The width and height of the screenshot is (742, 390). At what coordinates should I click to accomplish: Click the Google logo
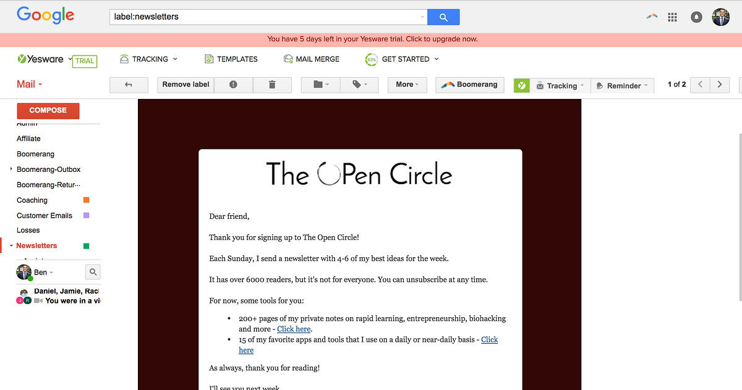45,15
